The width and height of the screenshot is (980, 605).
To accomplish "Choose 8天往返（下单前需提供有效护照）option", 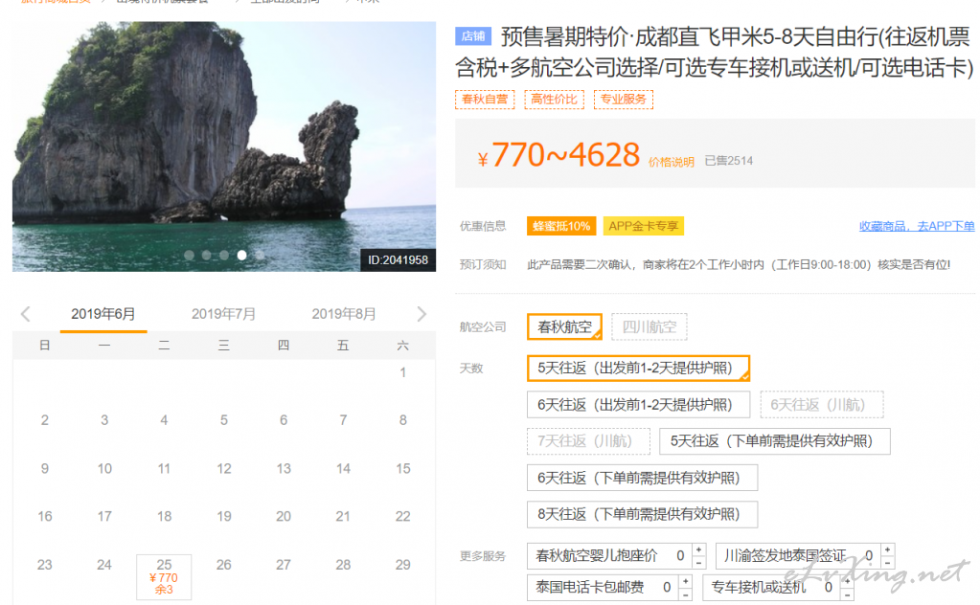I will coord(643,514).
